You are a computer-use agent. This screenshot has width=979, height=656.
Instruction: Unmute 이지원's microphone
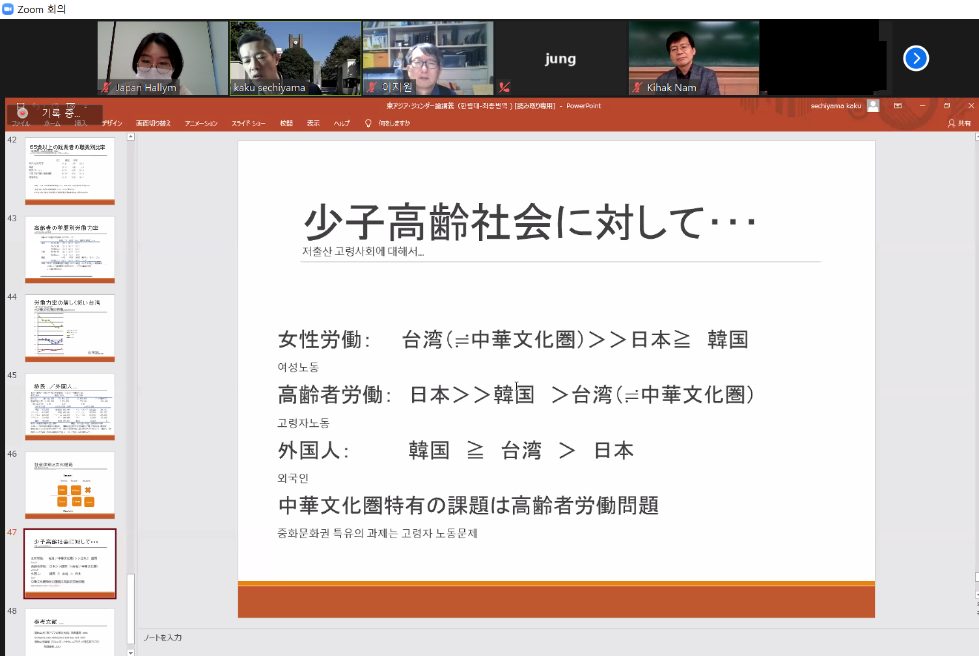point(370,87)
